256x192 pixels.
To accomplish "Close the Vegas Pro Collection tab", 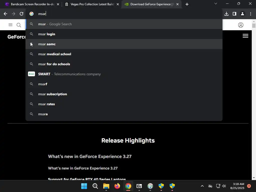I will 118,4.
